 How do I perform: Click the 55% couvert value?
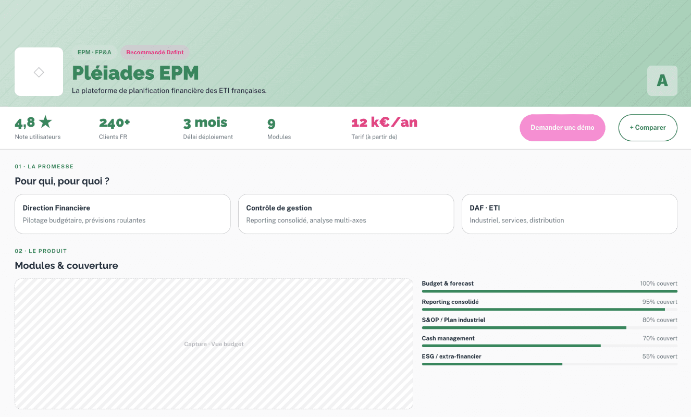tap(660, 357)
